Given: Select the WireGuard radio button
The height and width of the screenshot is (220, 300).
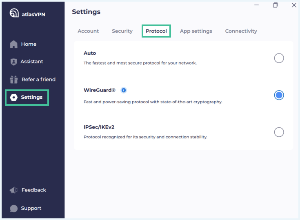Looking at the screenshot, I should tap(279, 95).
